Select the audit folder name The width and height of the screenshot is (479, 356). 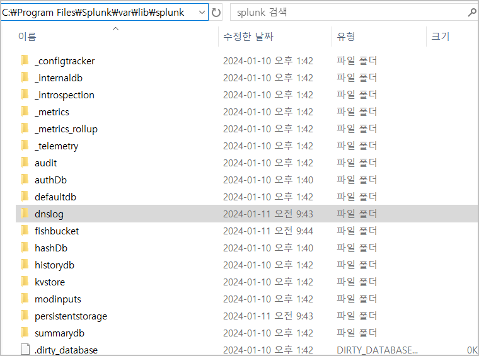(46, 163)
